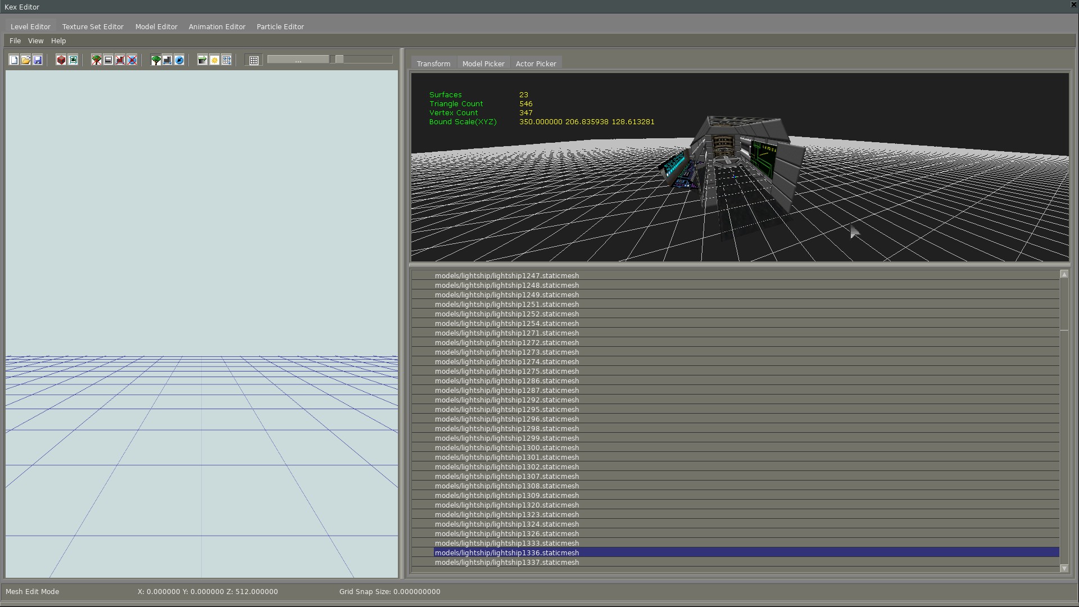Click the new level document icon
This screenshot has width=1079, height=607.
tap(14, 60)
